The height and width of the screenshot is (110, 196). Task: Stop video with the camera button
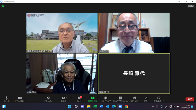tap(20, 99)
